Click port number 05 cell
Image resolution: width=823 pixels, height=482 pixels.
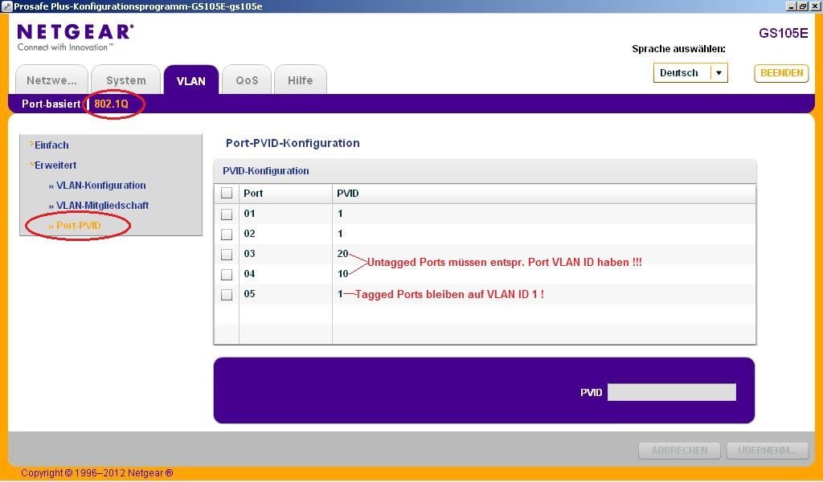click(249, 294)
